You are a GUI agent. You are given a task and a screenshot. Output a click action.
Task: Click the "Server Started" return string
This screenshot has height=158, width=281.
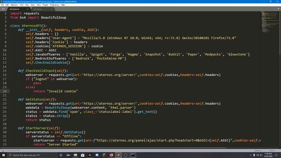pyautogui.click(x=62, y=144)
